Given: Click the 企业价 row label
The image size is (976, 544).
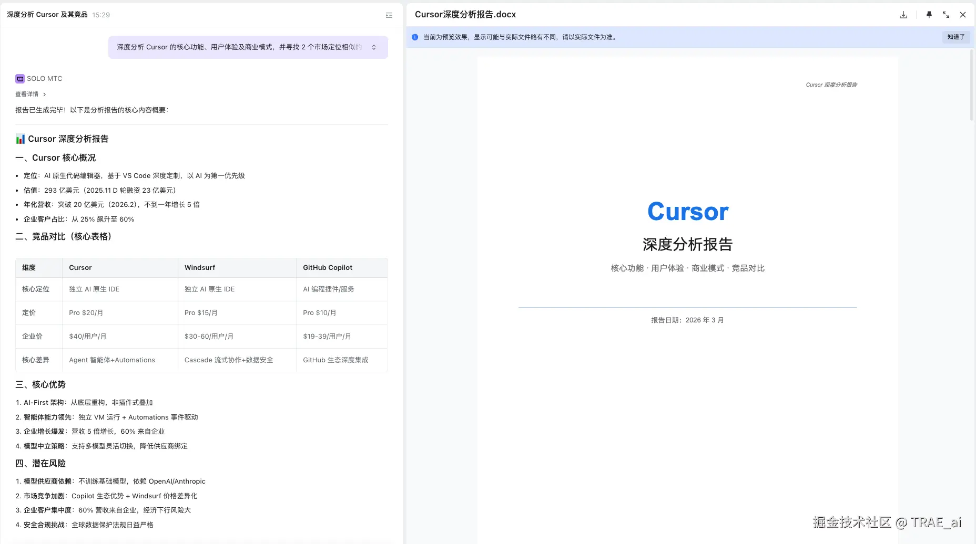Looking at the screenshot, I should (x=33, y=337).
